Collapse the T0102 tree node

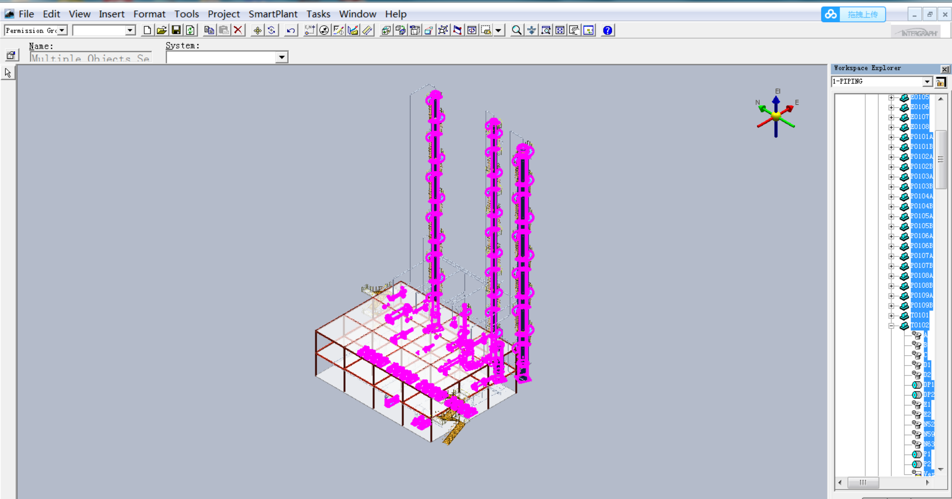pyautogui.click(x=891, y=325)
